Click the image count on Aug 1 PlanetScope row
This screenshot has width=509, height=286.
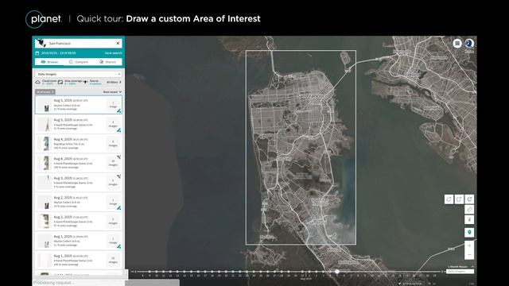click(113, 261)
